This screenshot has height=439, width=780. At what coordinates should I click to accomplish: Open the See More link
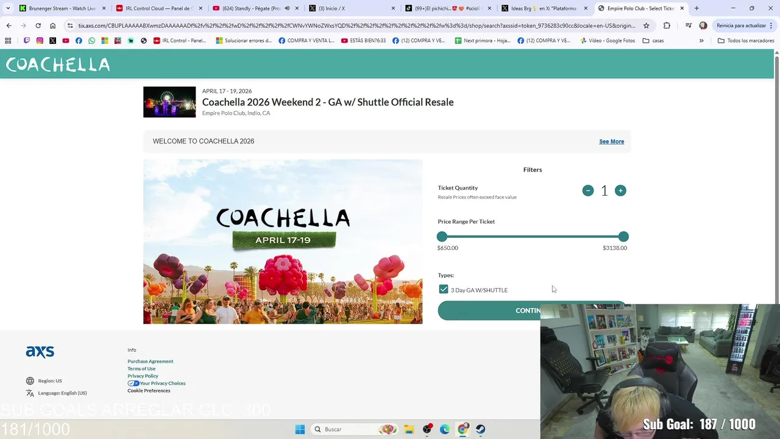(611, 141)
